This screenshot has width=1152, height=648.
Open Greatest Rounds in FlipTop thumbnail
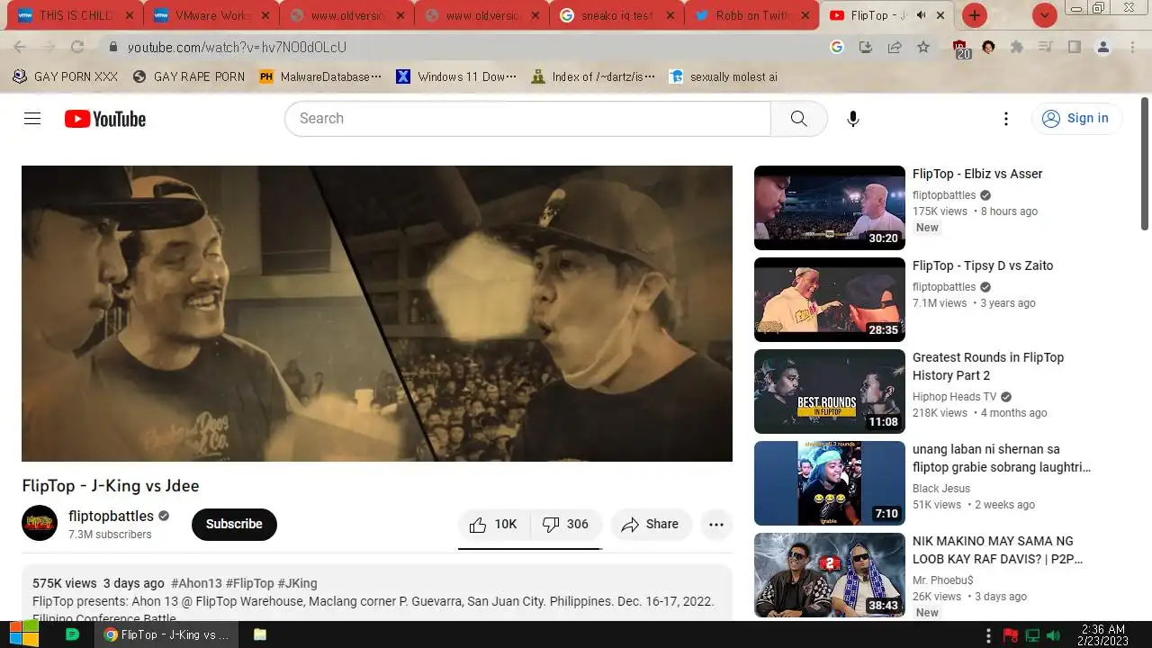tap(830, 391)
